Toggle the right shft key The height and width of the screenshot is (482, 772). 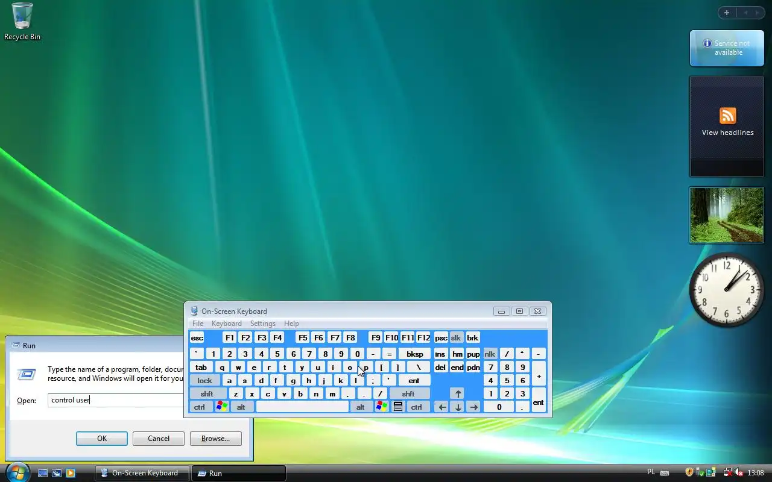(408, 393)
